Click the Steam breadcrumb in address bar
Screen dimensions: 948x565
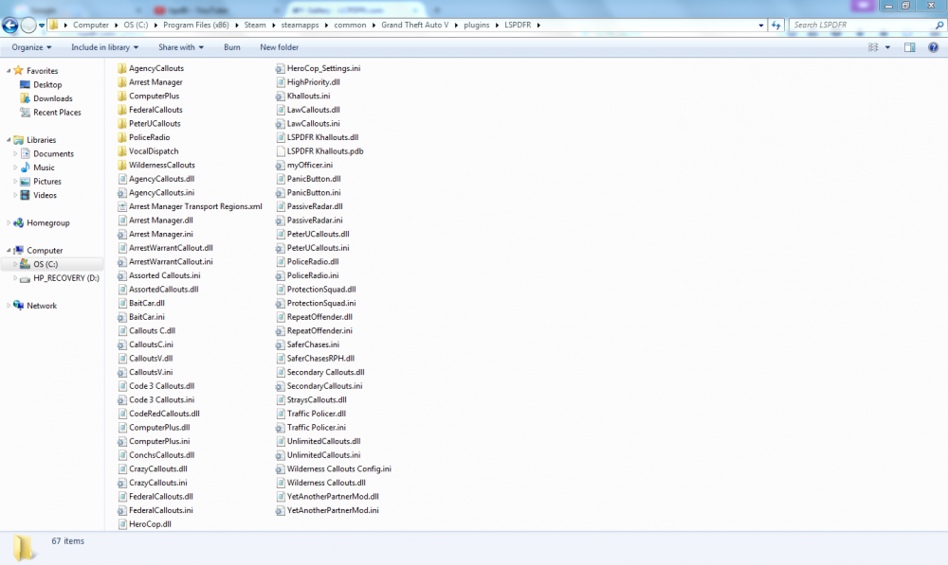coord(254,25)
